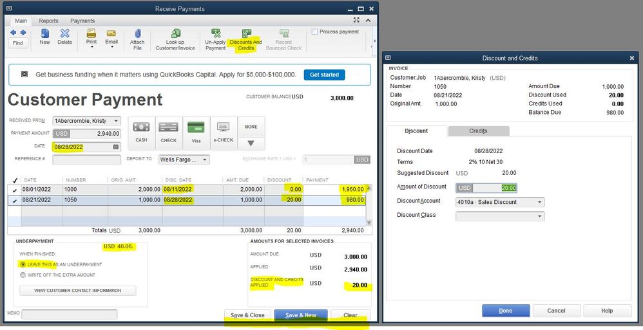Select the Discount tab in dialog
The image size is (643, 330).
coord(417,131)
